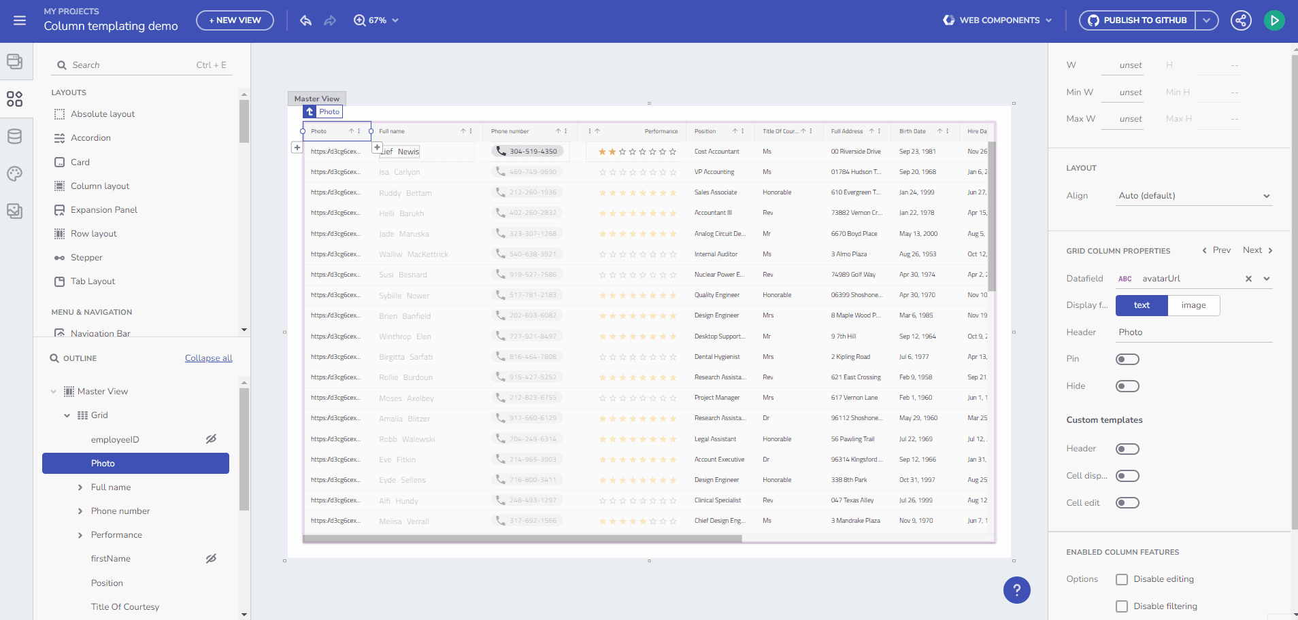Image resolution: width=1298 pixels, height=620 pixels.
Task: Click the undo arrow icon
Action: pos(306,20)
